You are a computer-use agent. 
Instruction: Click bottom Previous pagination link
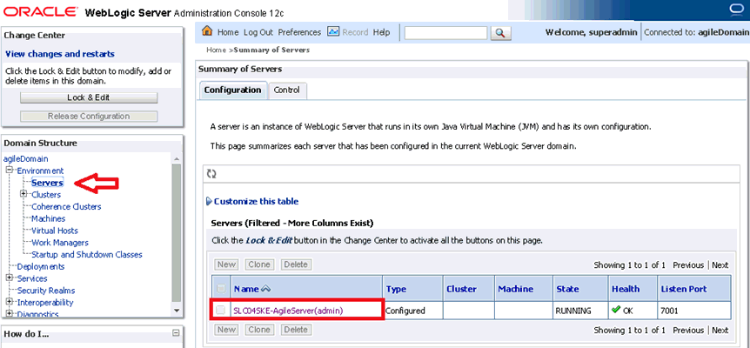click(688, 330)
